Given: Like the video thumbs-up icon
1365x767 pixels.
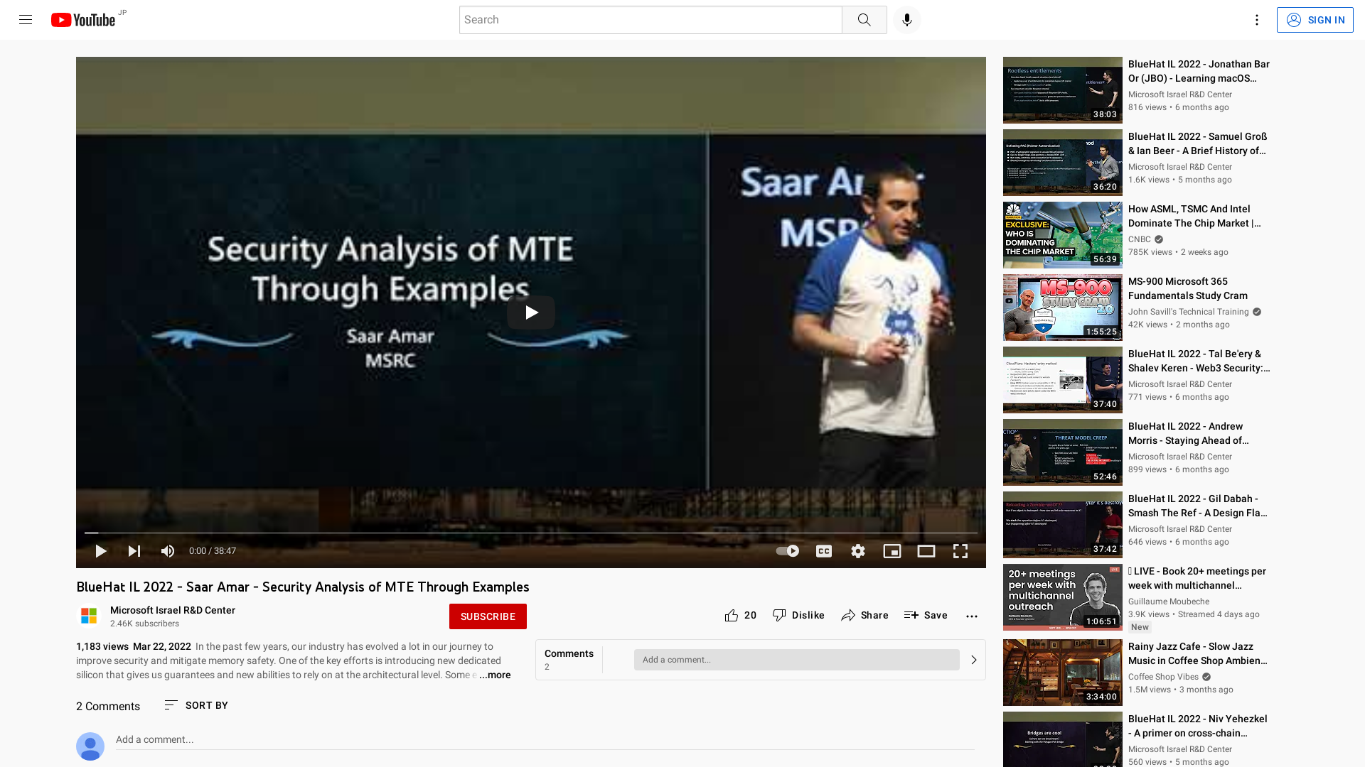Looking at the screenshot, I should pyautogui.click(x=731, y=616).
